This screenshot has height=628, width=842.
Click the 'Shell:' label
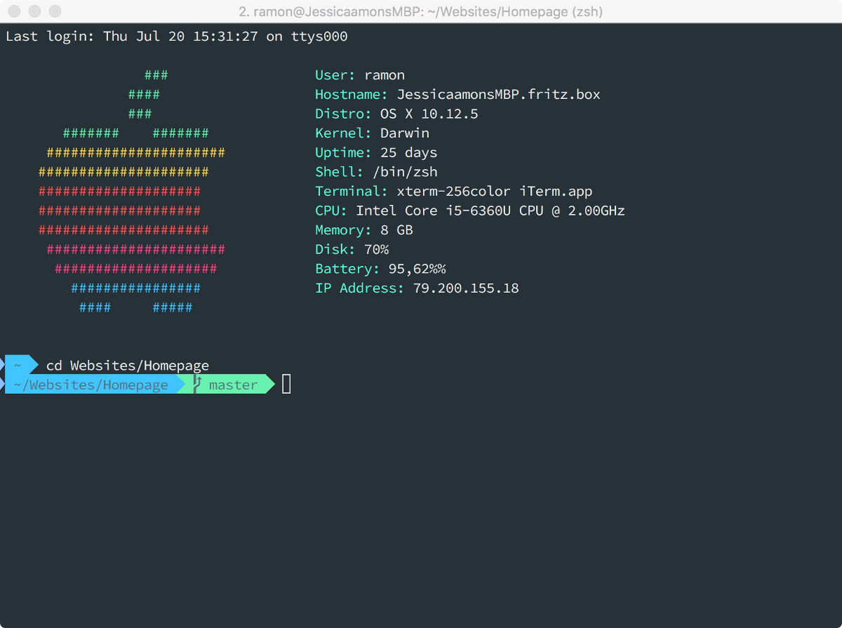(340, 172)
